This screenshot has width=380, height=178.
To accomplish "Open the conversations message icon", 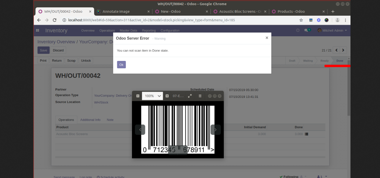I will [307, 30].
